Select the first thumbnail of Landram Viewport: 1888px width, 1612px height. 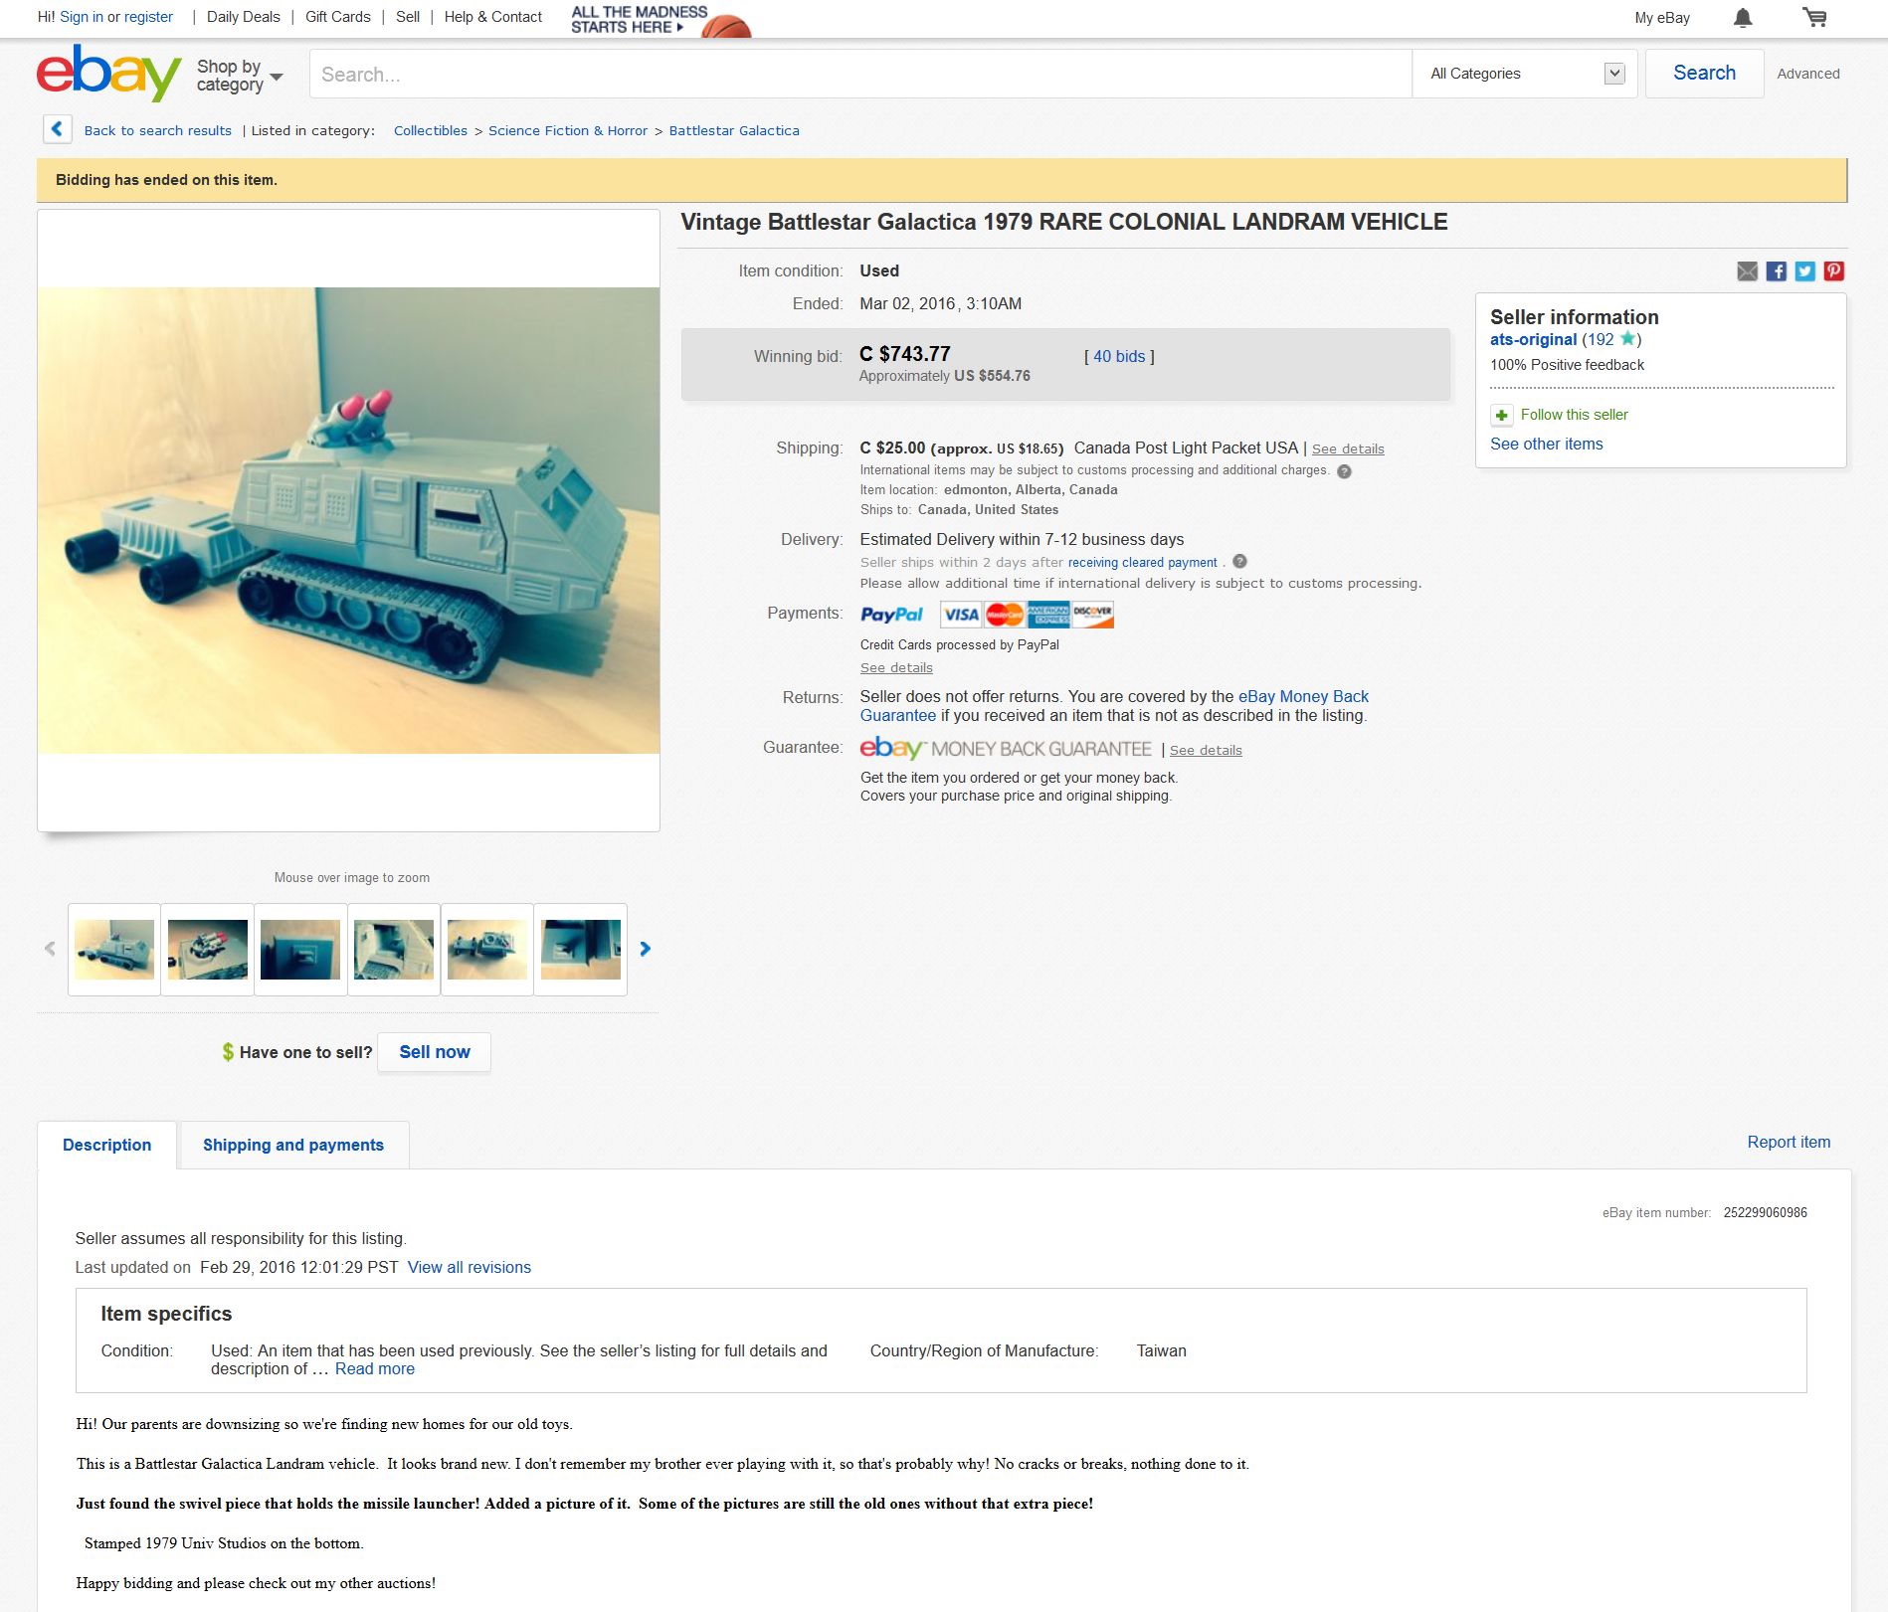[114, 950]
